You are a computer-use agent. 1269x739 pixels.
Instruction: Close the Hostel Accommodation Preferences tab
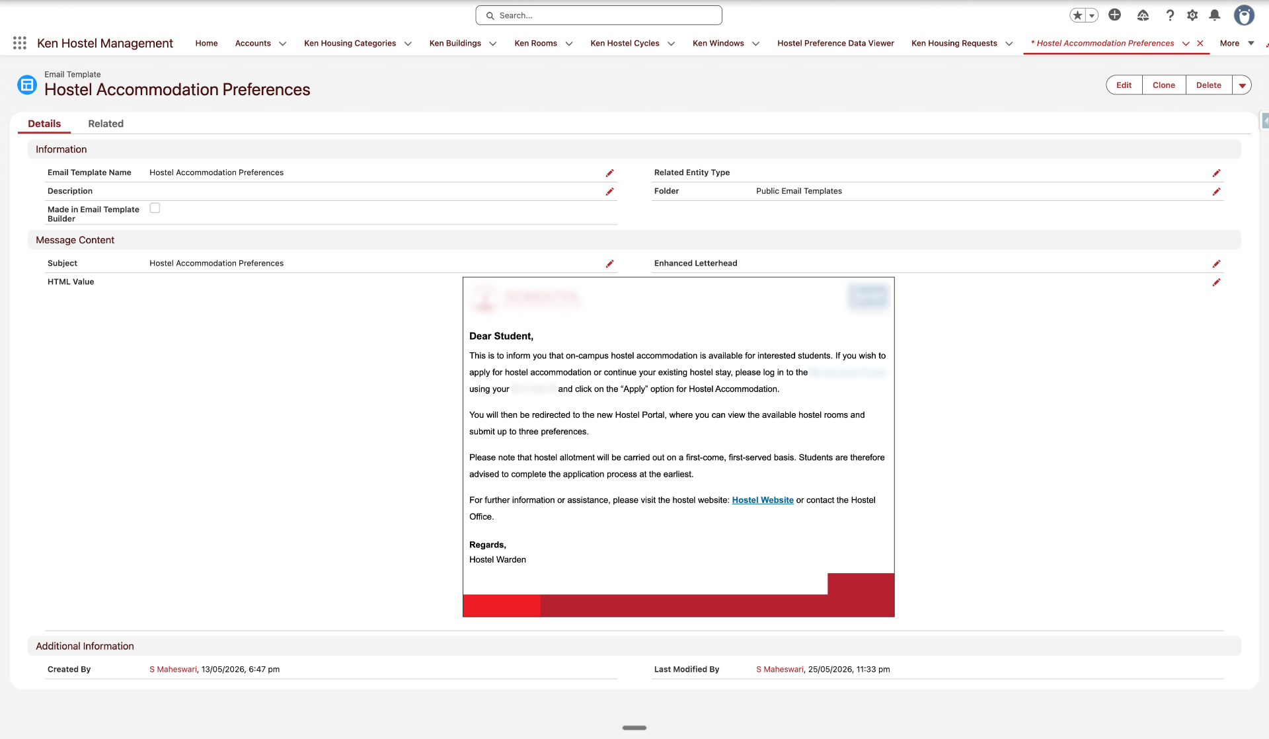(1200, 44)
